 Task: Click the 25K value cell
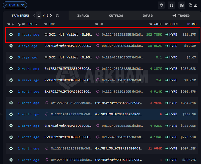tap(159, 80)
